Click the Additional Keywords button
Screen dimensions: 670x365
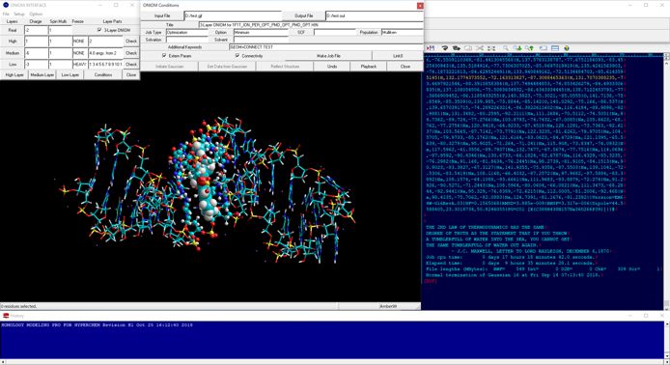click(x=184, y=47)
